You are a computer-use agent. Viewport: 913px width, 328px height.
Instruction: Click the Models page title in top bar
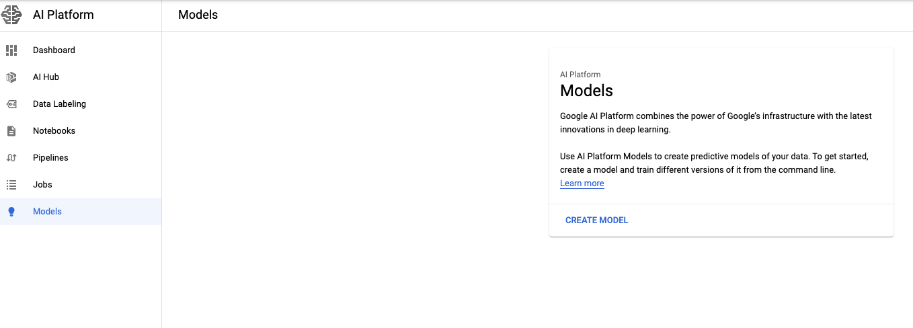coord(198,15)
